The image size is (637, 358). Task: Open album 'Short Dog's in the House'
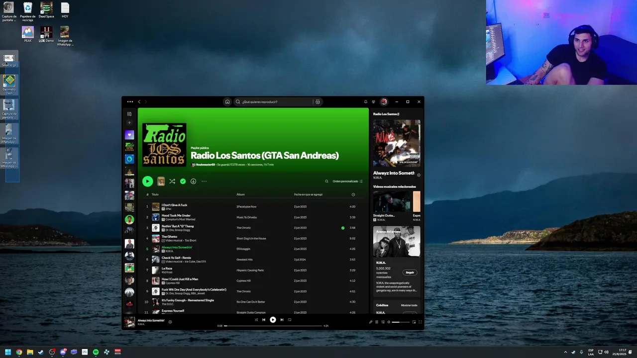[x=251, y=239]
